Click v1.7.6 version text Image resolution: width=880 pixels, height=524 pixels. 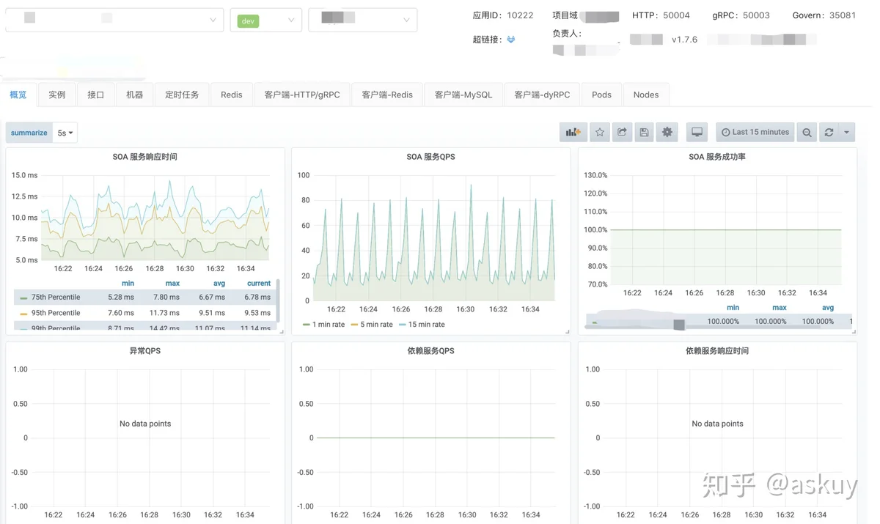point(684,40)
